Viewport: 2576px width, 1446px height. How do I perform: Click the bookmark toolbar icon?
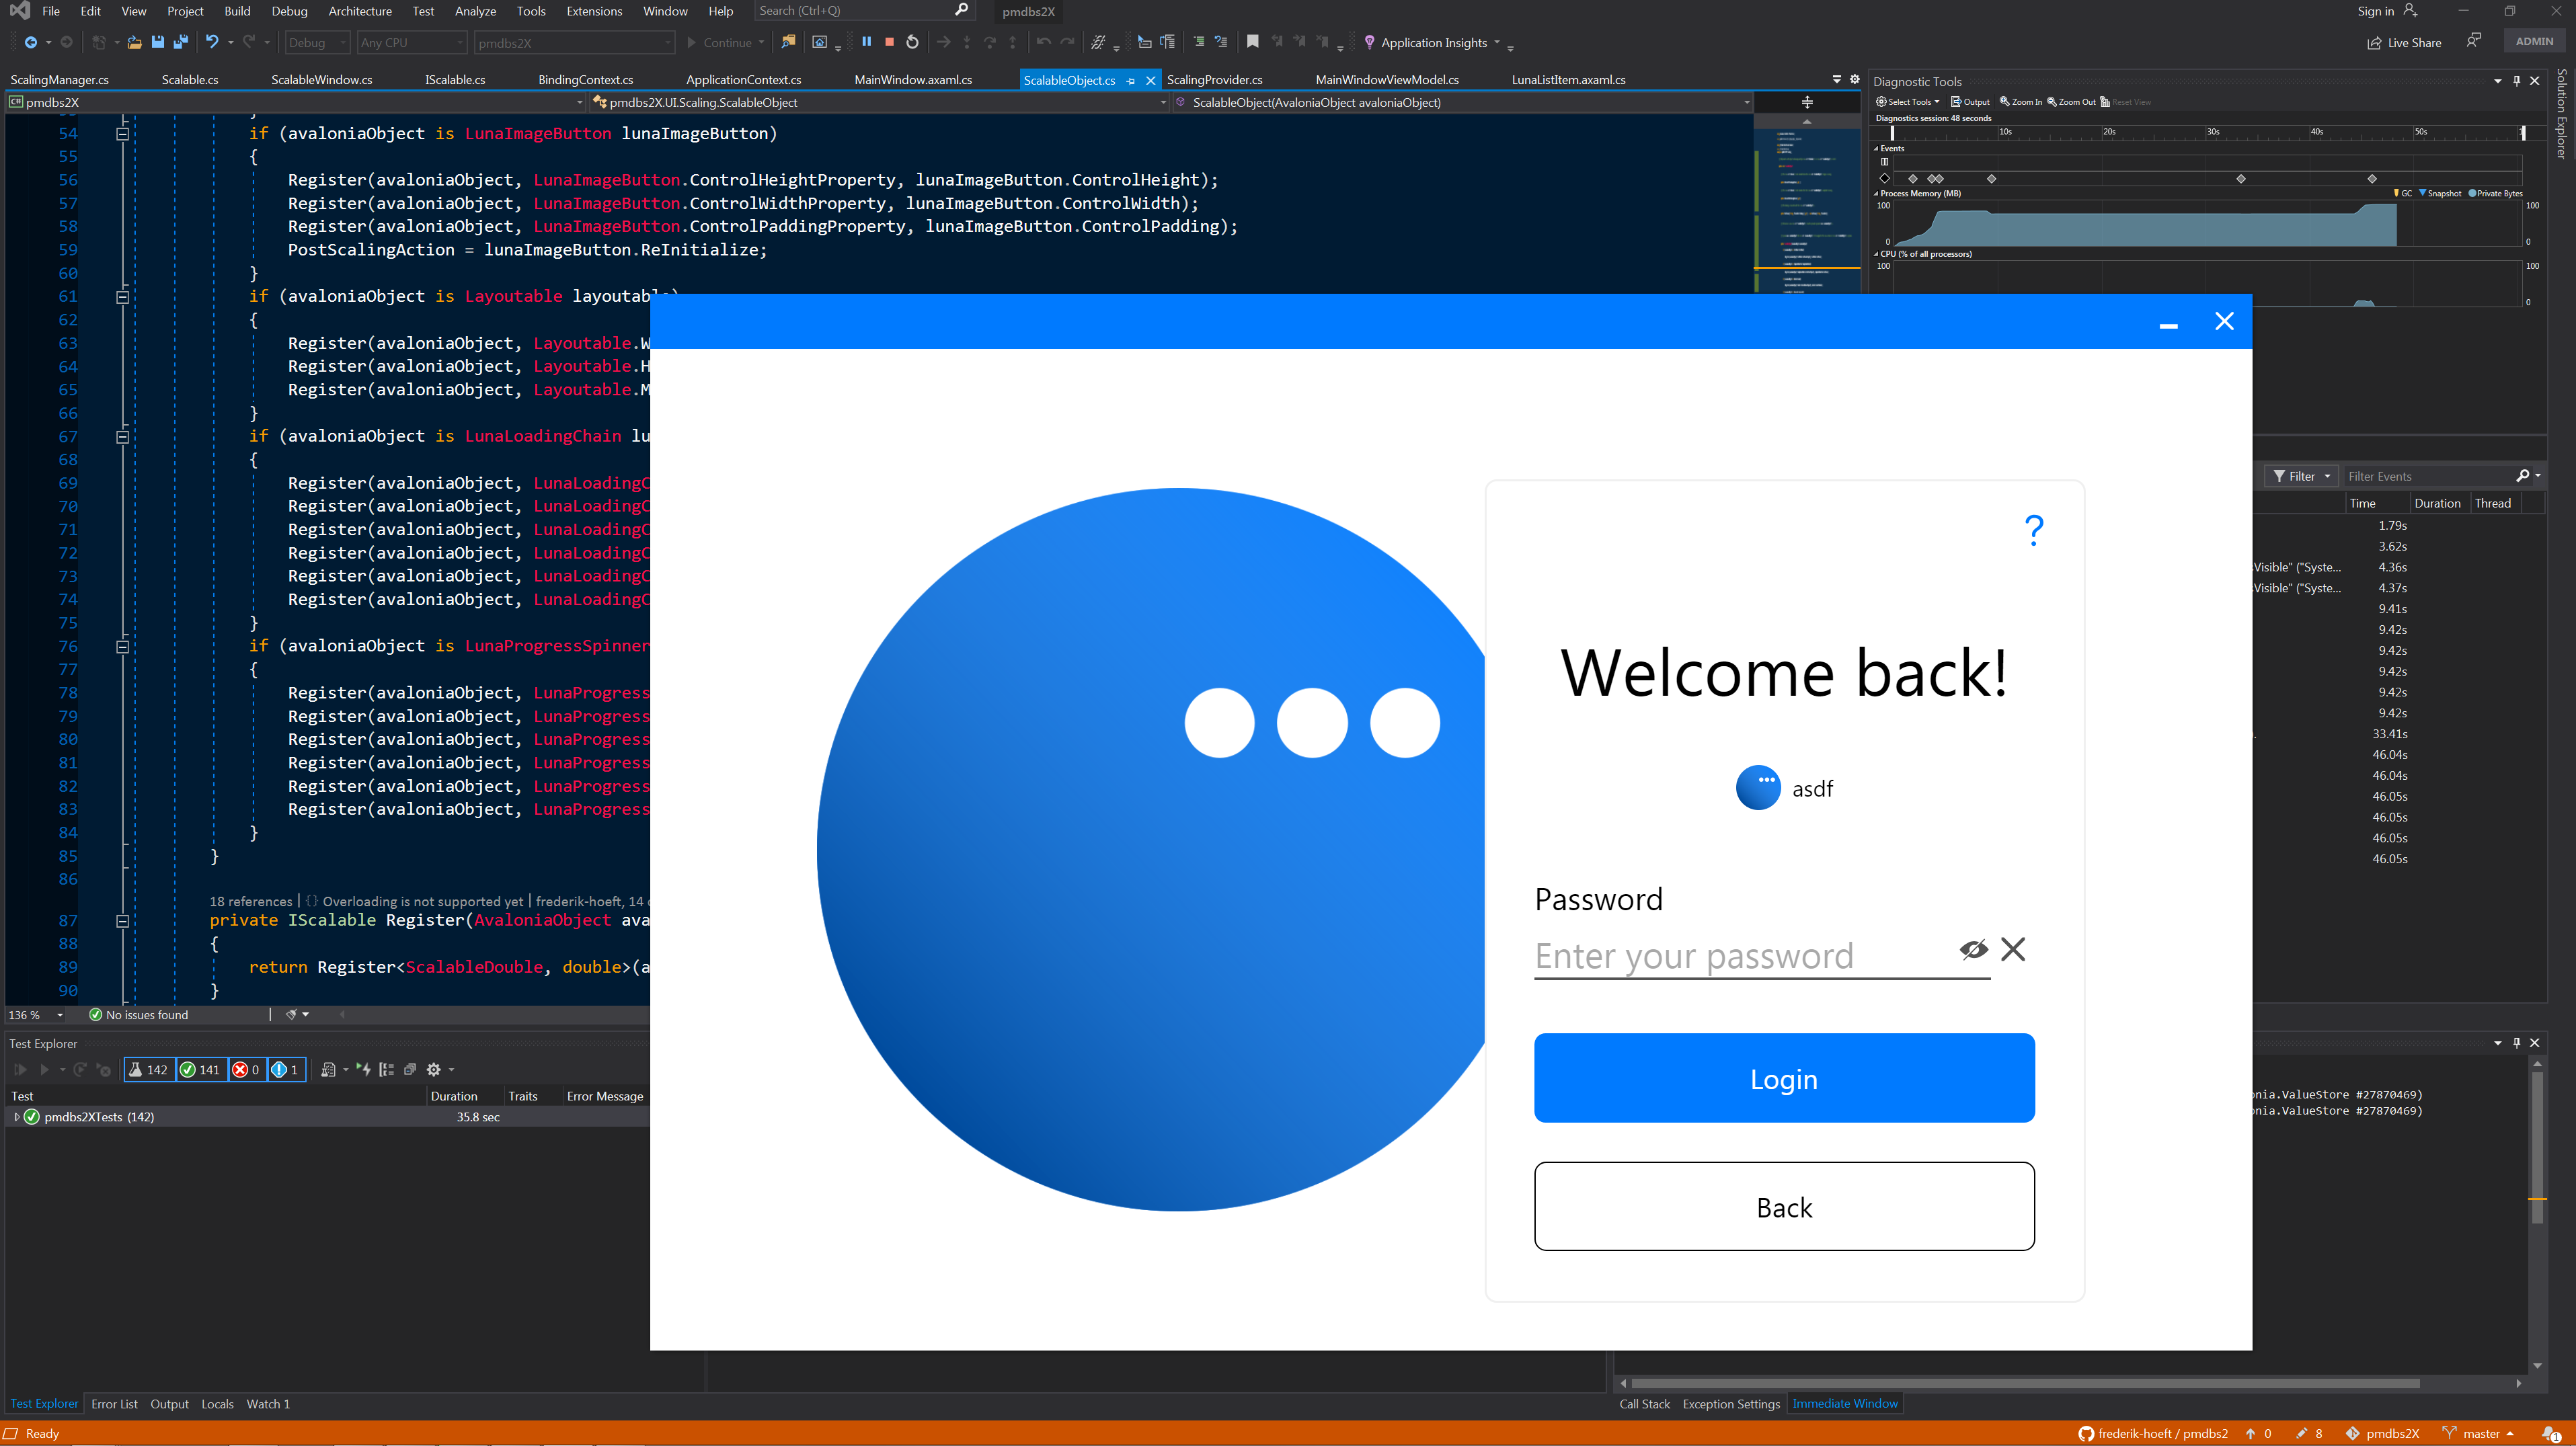1252,42
